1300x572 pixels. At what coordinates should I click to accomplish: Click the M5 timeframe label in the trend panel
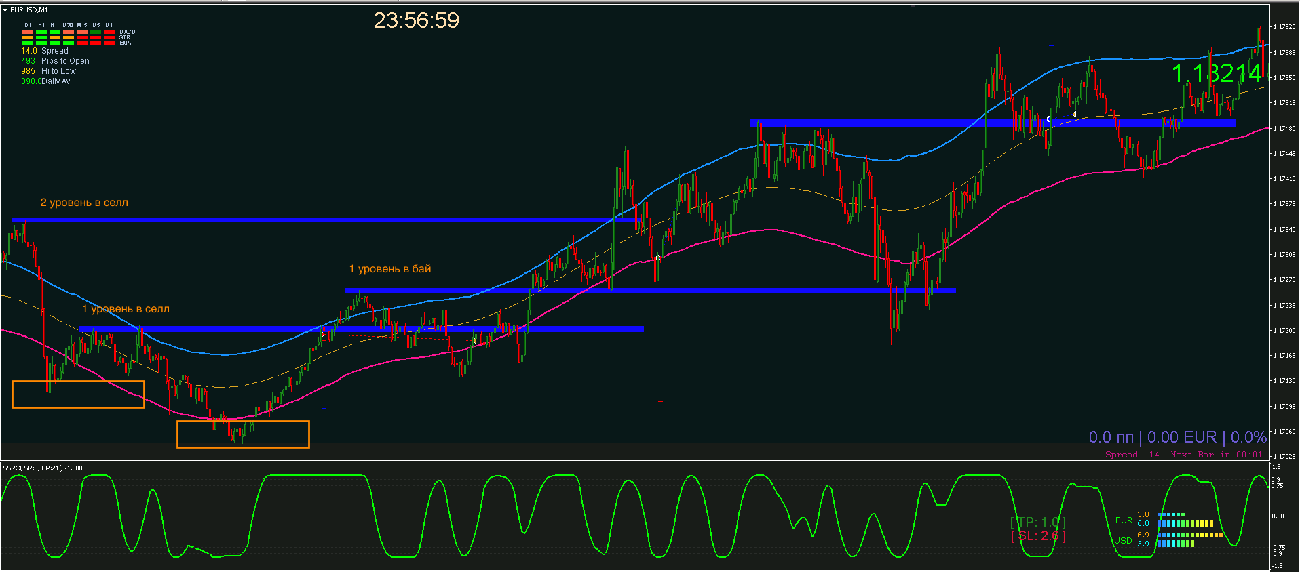[x=96, y=25]
